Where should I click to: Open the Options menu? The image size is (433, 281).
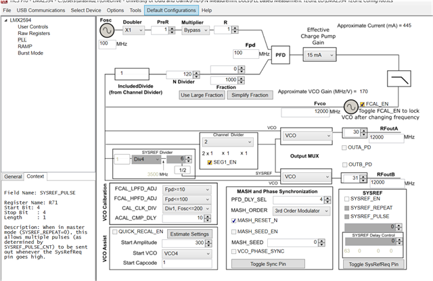pos(115,10)
